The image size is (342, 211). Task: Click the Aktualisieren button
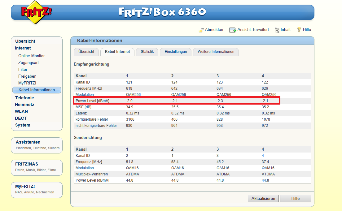(263, 198)
